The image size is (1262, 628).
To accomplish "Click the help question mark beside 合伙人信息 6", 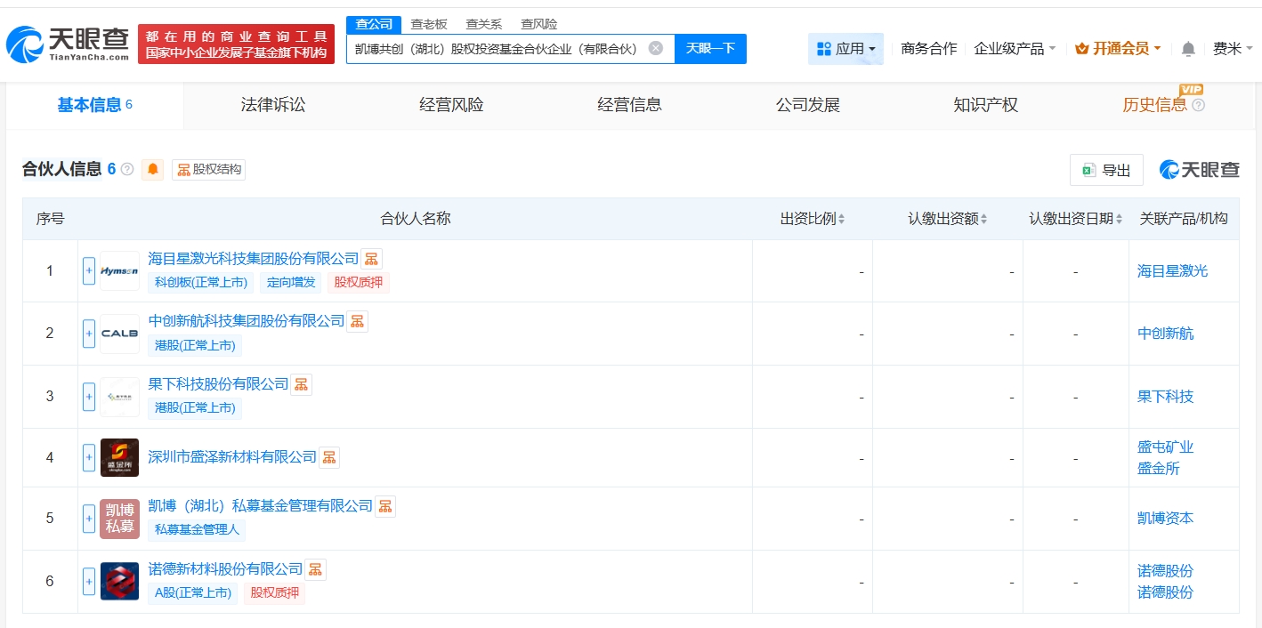I will 127,169.
